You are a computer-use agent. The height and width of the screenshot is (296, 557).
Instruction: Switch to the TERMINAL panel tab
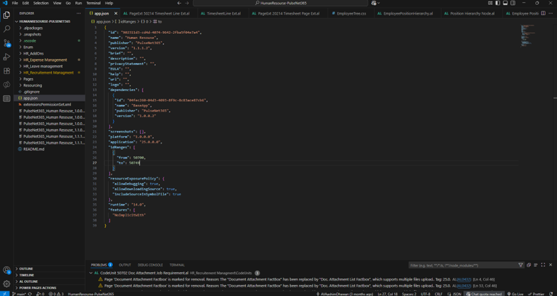pos(177,265)
